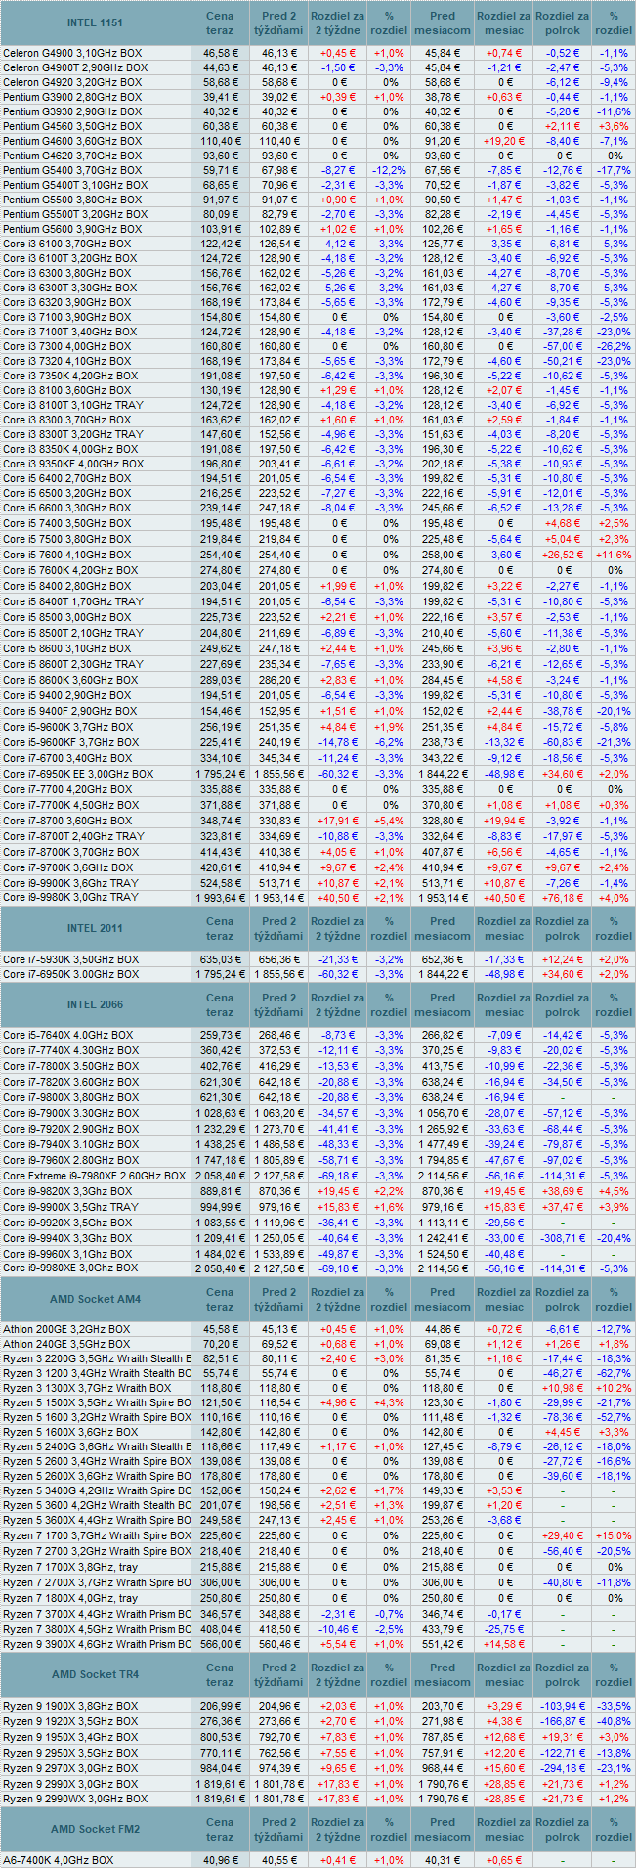
Task: Click the Core i9-9940X 3,3GHz BOX name
Action: tap(67, 1238)
